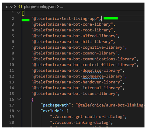Image resolution: width=148 pixels, height=130 pixels.
Task: Click line number 20 in the gutter
Action: [12, 122]
